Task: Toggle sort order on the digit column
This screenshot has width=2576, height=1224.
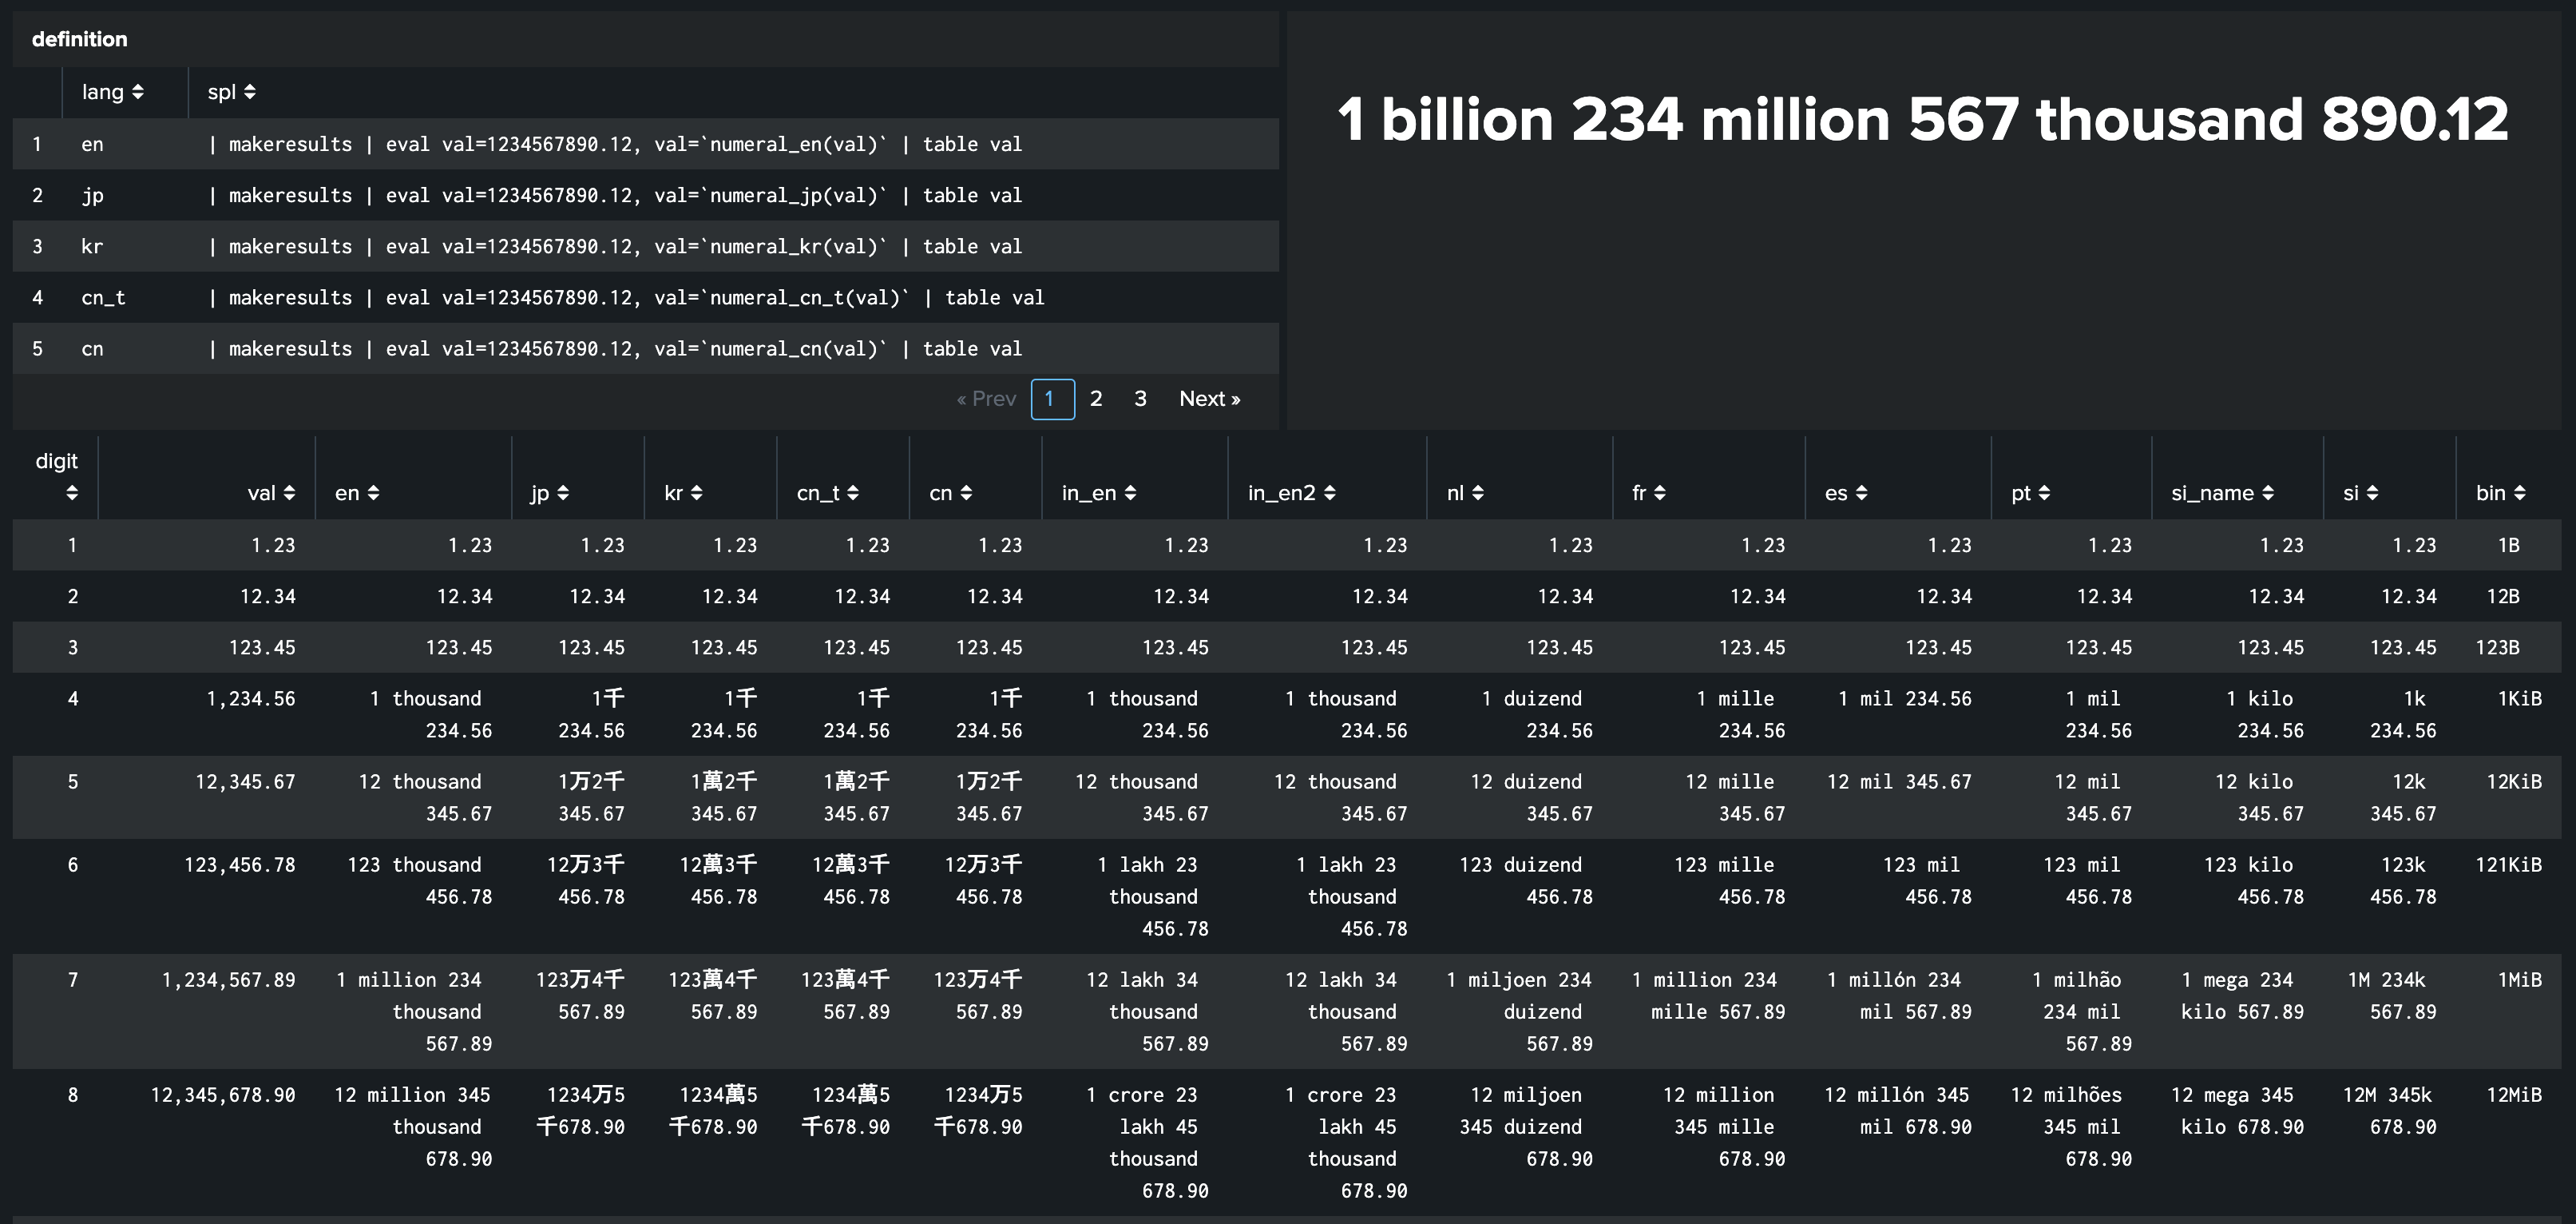Action: pyautogui.click(x=70, y=491)
